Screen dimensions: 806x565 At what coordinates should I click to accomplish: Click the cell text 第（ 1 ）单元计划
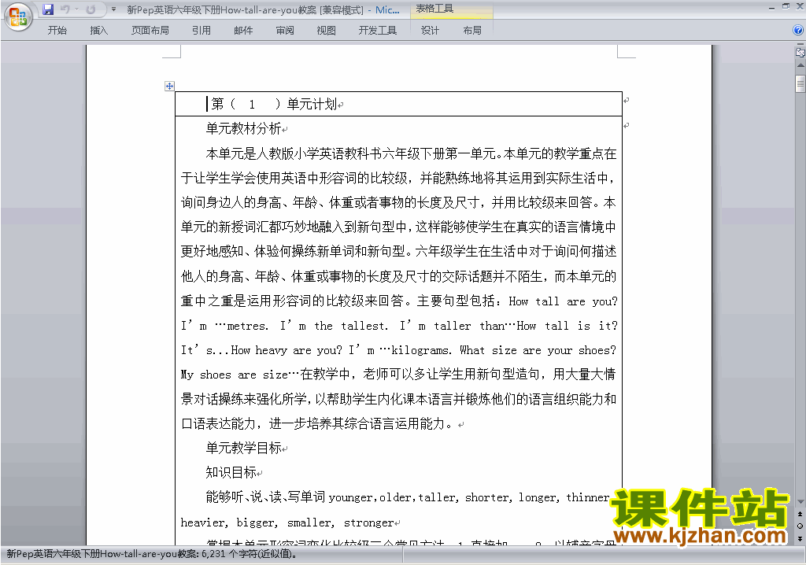pyautogui.click(x=274, y=105)
